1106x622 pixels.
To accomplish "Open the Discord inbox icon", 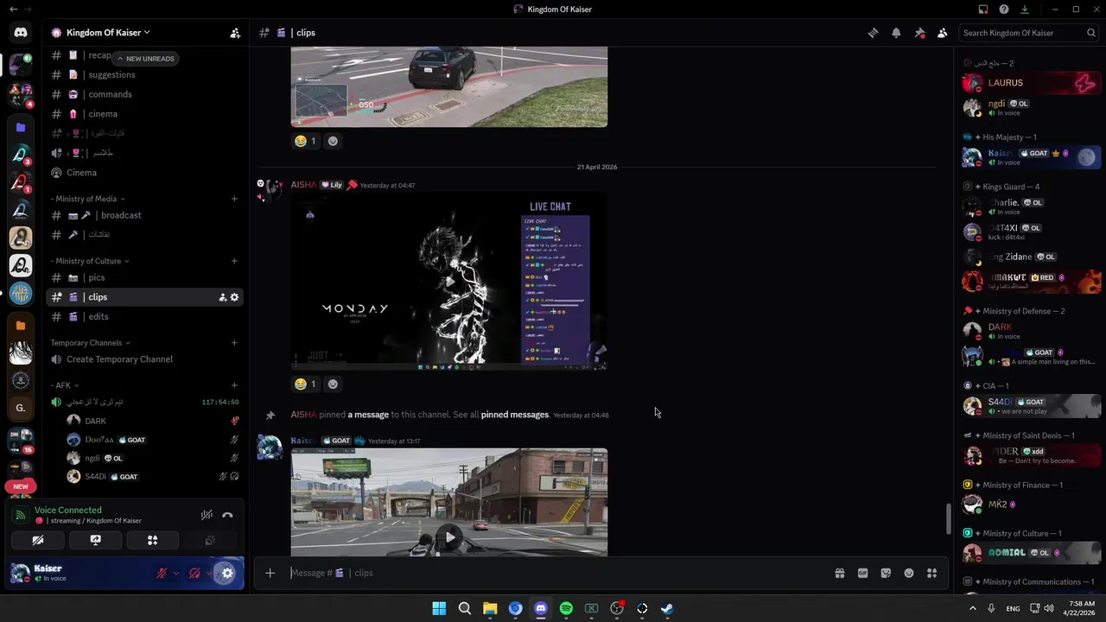I will [x=983, y=10].
